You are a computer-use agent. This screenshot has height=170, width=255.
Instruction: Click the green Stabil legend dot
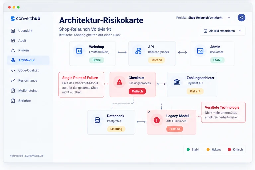point(188,150)
